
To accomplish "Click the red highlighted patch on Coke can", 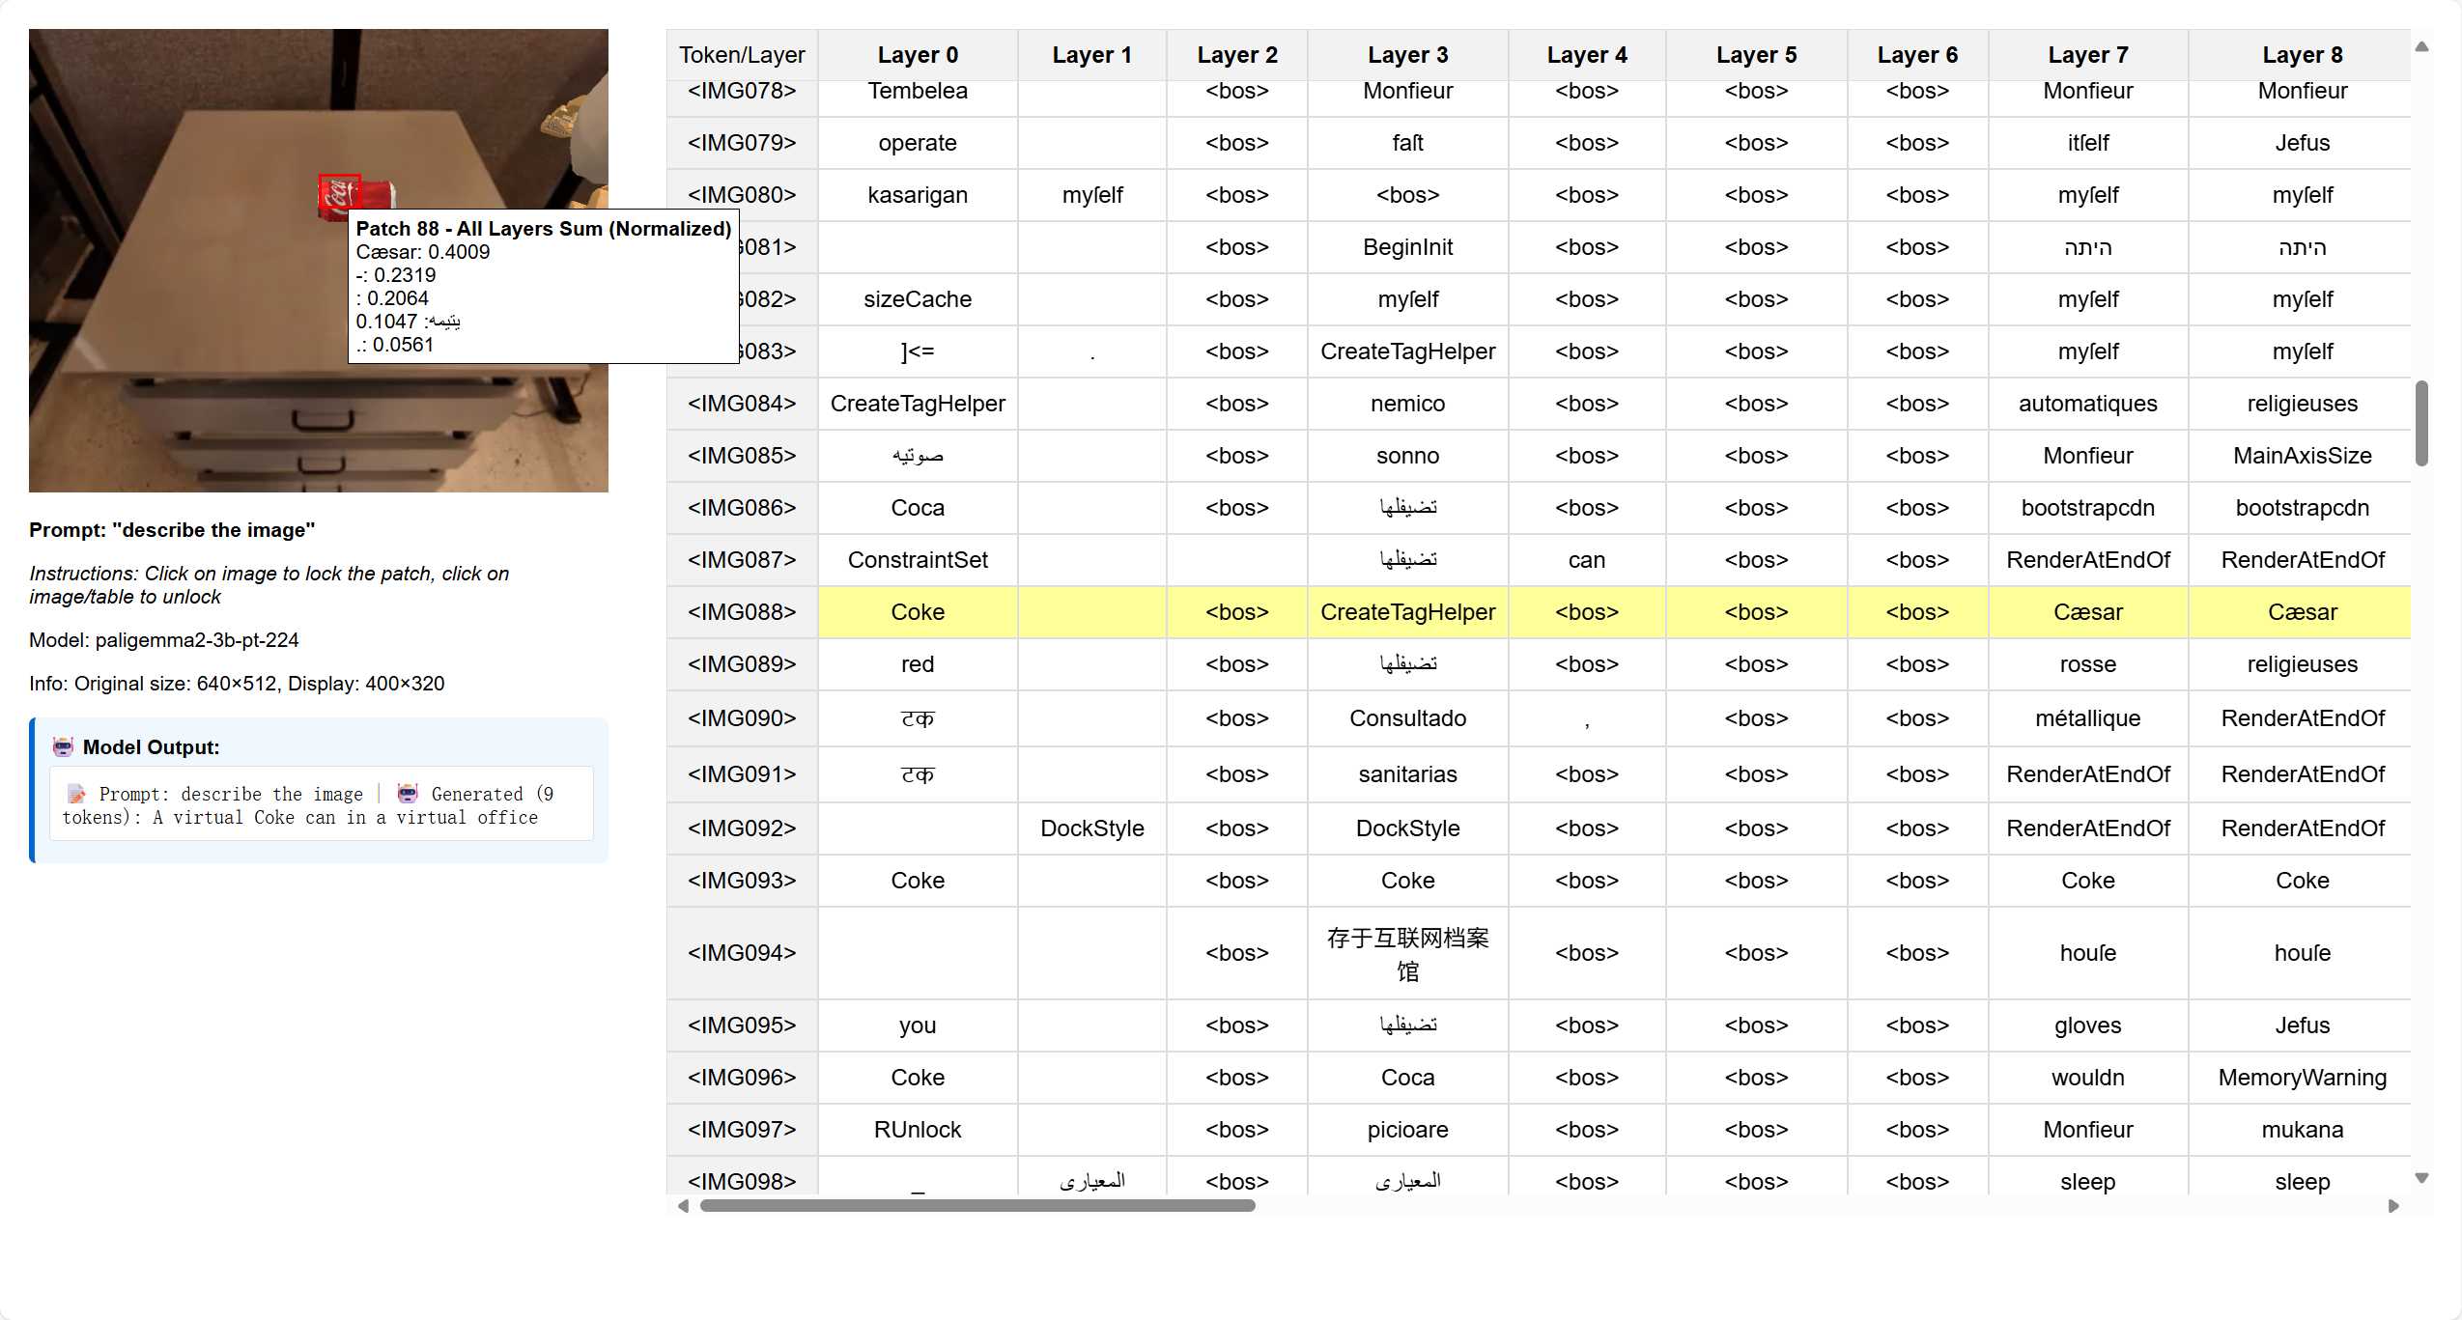I will pos(339,193).
